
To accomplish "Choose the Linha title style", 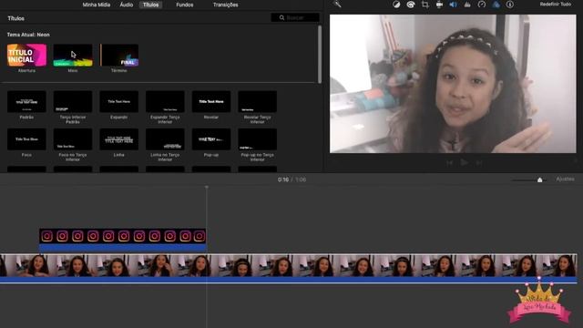I will click(x=119, y=139).
